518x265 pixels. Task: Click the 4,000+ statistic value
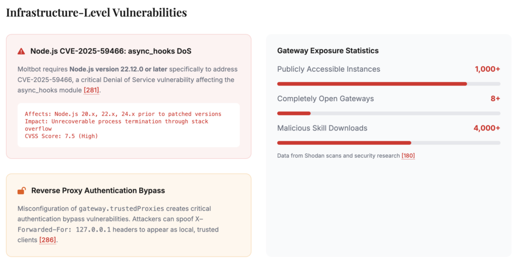pos(487,128)
